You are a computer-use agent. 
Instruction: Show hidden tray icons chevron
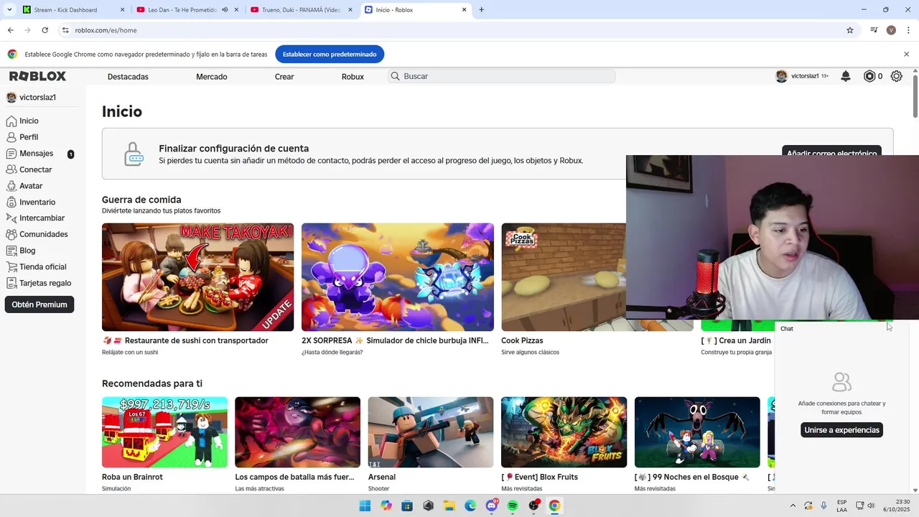tap(793, 506)
